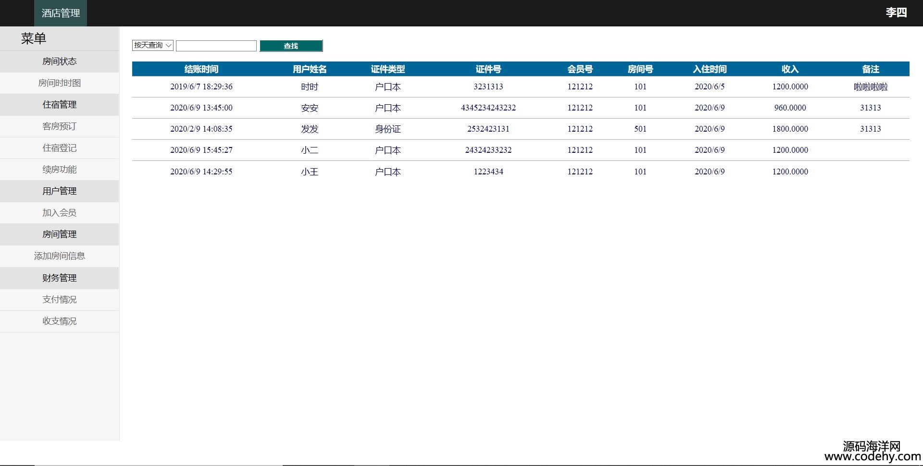The image size is (923, 466).
Task: Click room number 501
Action: 640,129
